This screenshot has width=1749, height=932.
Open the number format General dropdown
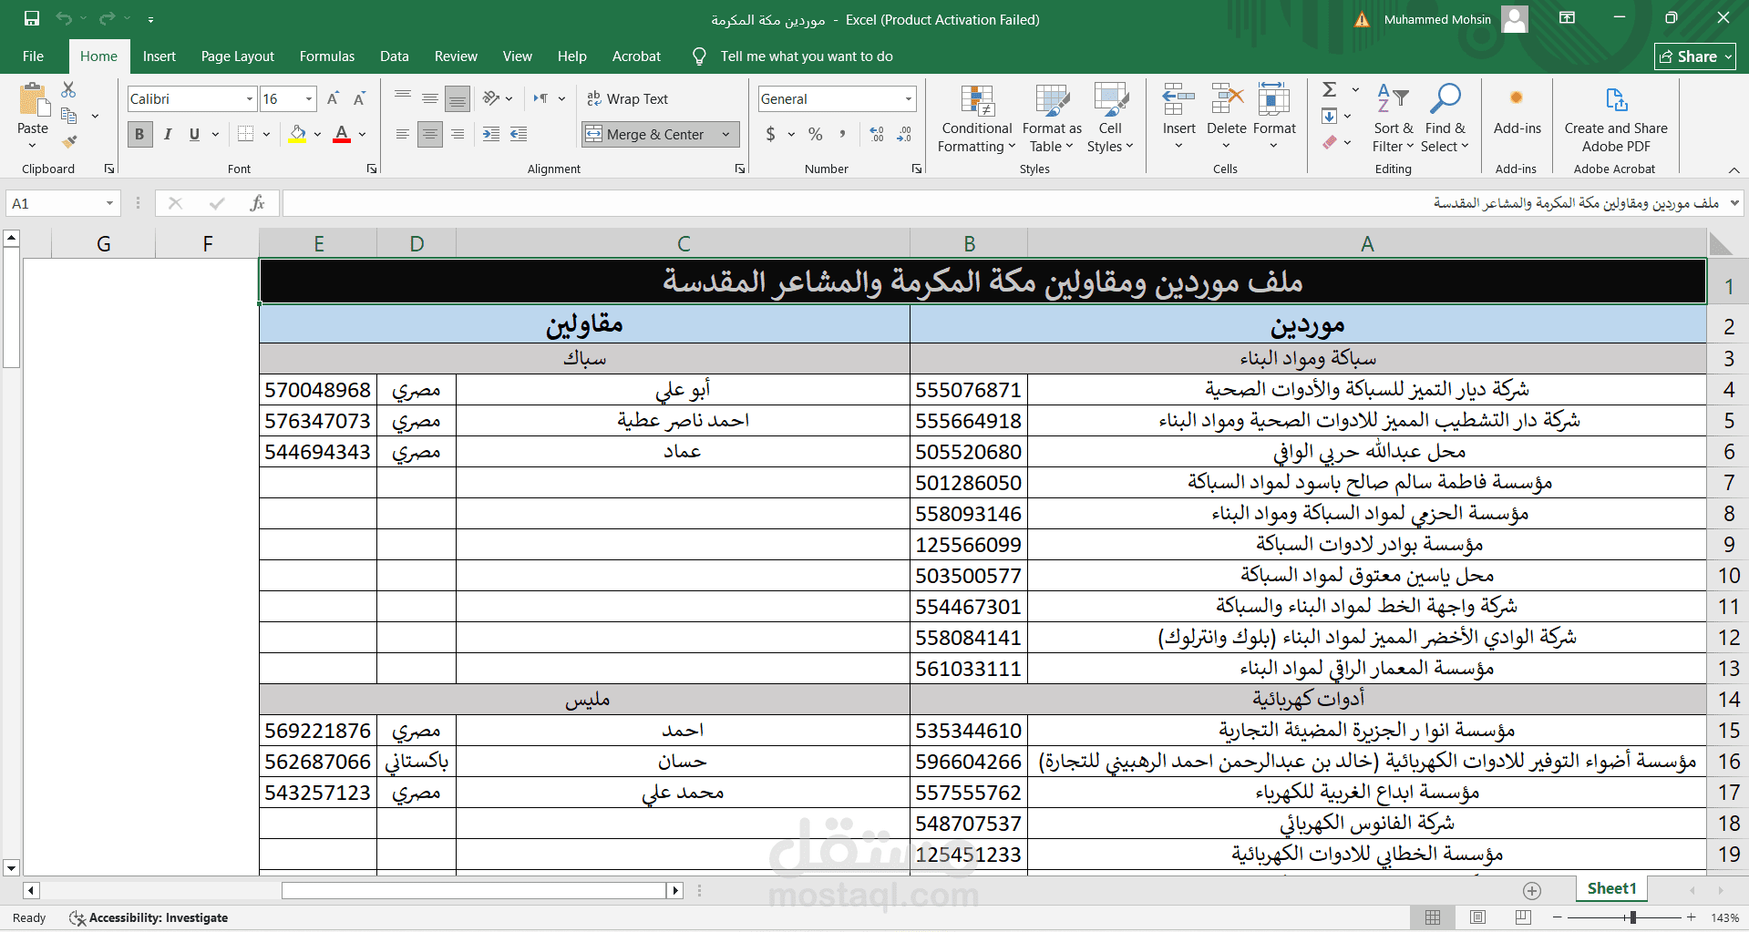pyautogui.click(x=908, y=98)
